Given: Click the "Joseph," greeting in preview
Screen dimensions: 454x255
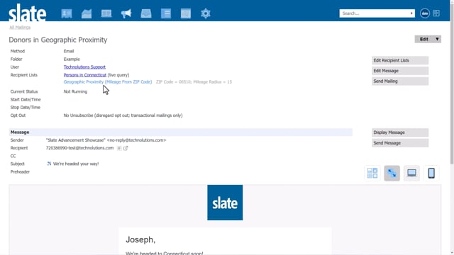Looking at the screenshot, I should (140, 239).
